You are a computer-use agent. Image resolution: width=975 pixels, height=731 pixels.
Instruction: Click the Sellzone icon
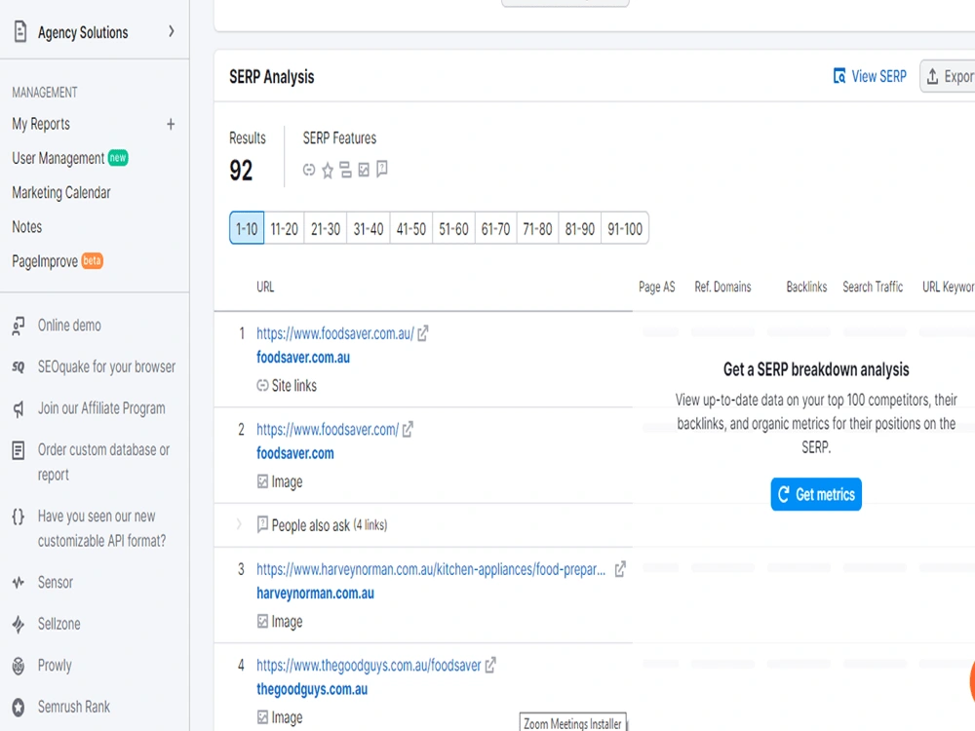[19, 624]
